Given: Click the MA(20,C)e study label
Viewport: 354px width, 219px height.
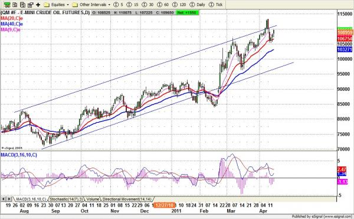Looking at the screenshot, I should click(x=12, y=18).
